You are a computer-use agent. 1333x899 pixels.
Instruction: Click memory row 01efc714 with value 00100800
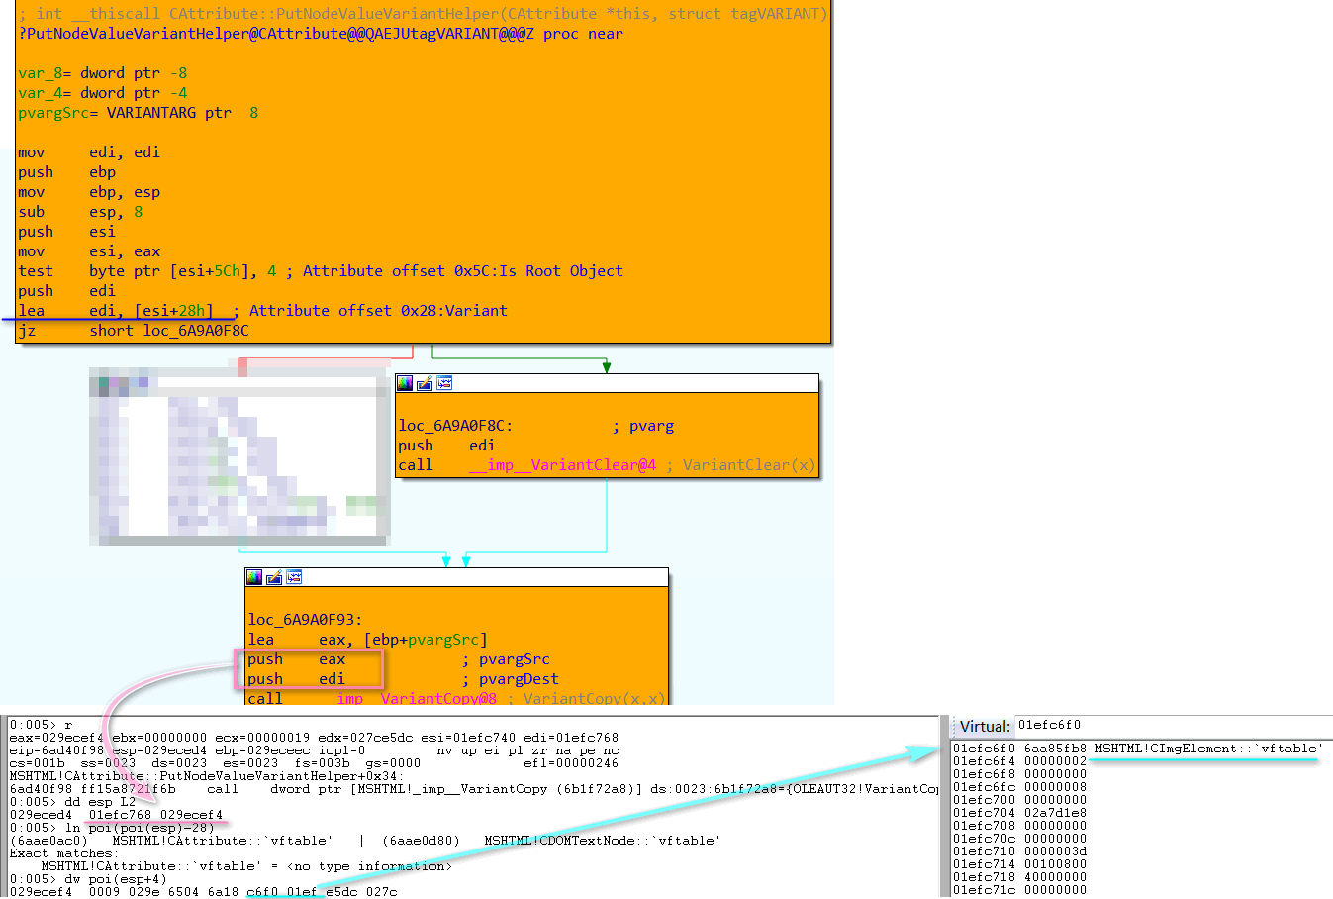point(1019,864)
